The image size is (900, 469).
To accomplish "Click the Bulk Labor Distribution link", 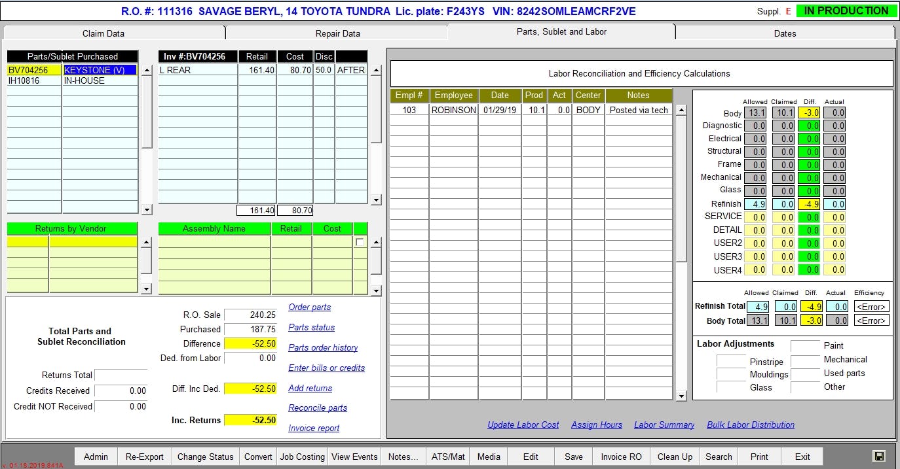I will (750, 425).
